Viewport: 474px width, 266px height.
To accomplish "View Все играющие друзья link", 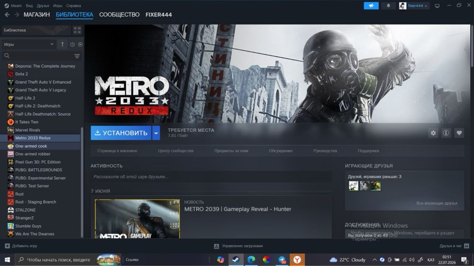I will pos(437,203).
